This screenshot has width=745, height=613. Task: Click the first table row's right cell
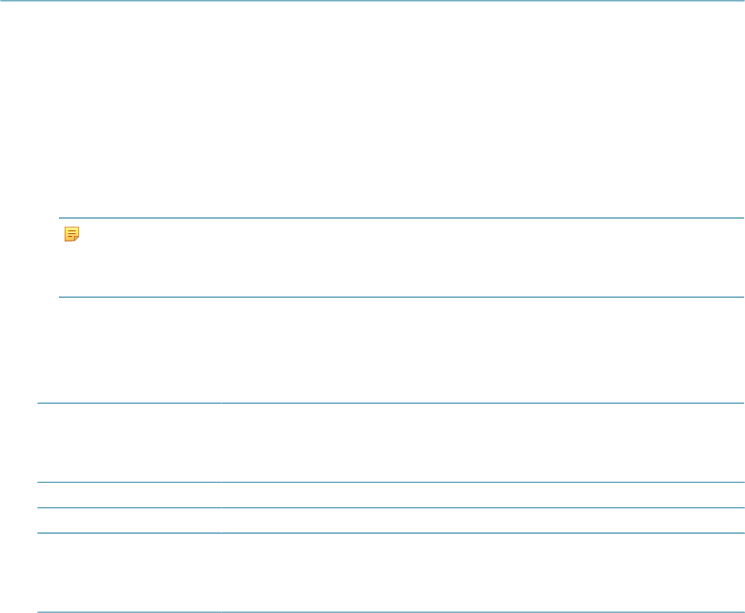483,443
